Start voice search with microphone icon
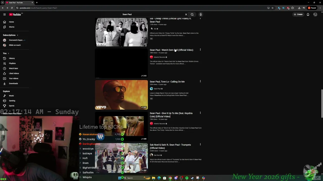The width and height of the screenshot is (323, 181). point(201,14)
